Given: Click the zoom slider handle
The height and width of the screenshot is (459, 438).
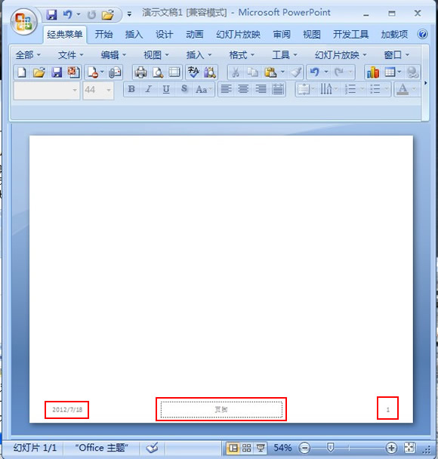Looking at the screenshot, I should click(331, 447).
